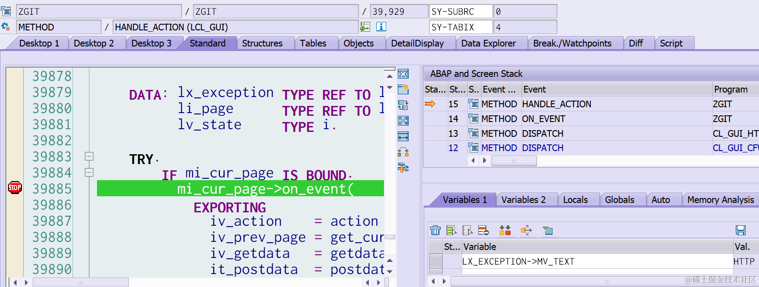759x287 pixels.
Task: Open the DetailDisplay tab
Action: [x=417, y=43]
